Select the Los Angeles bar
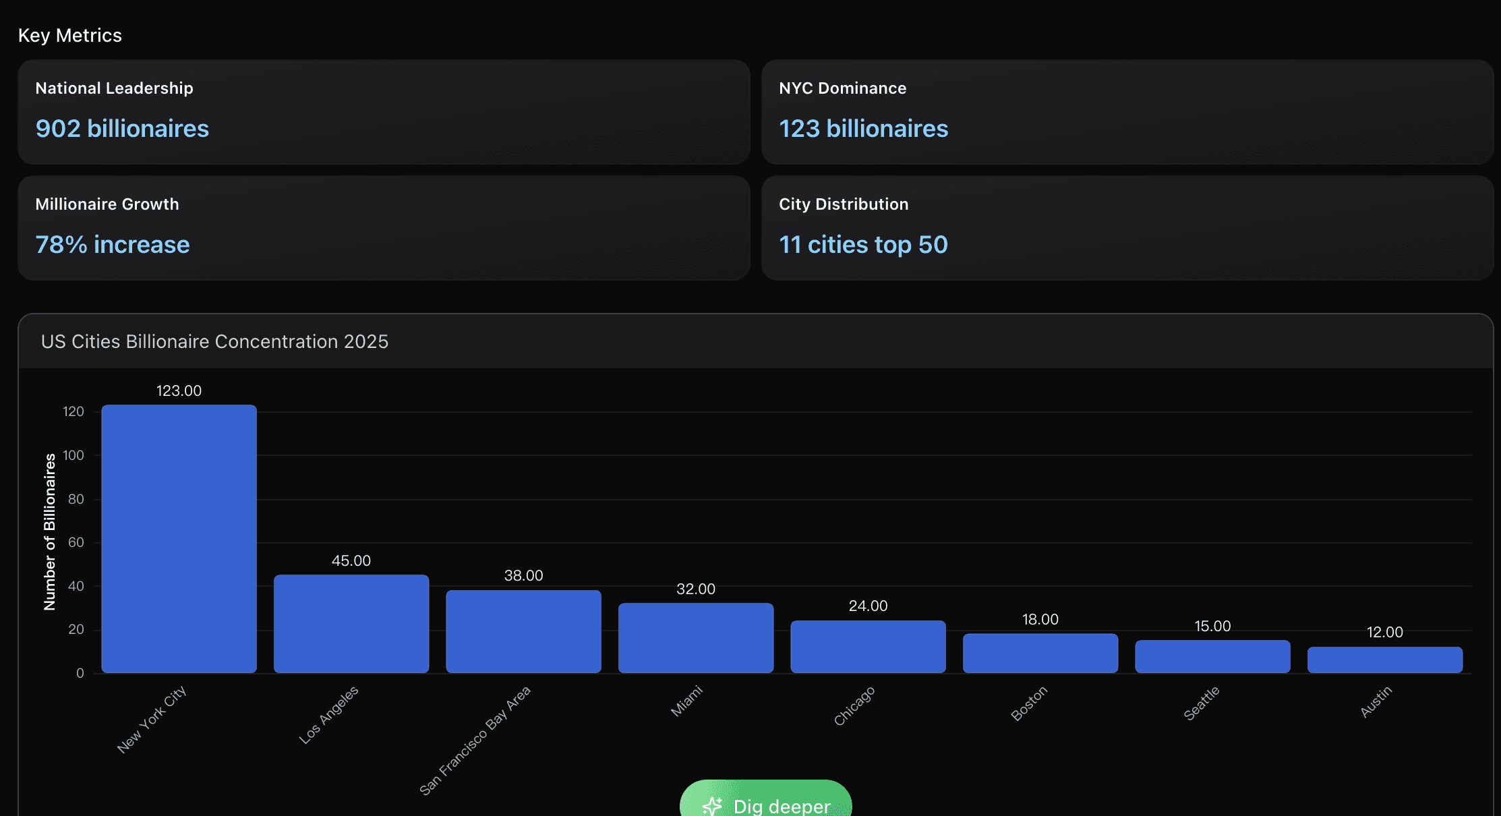This screenshot has width=1501, height=816. (351, 623)
